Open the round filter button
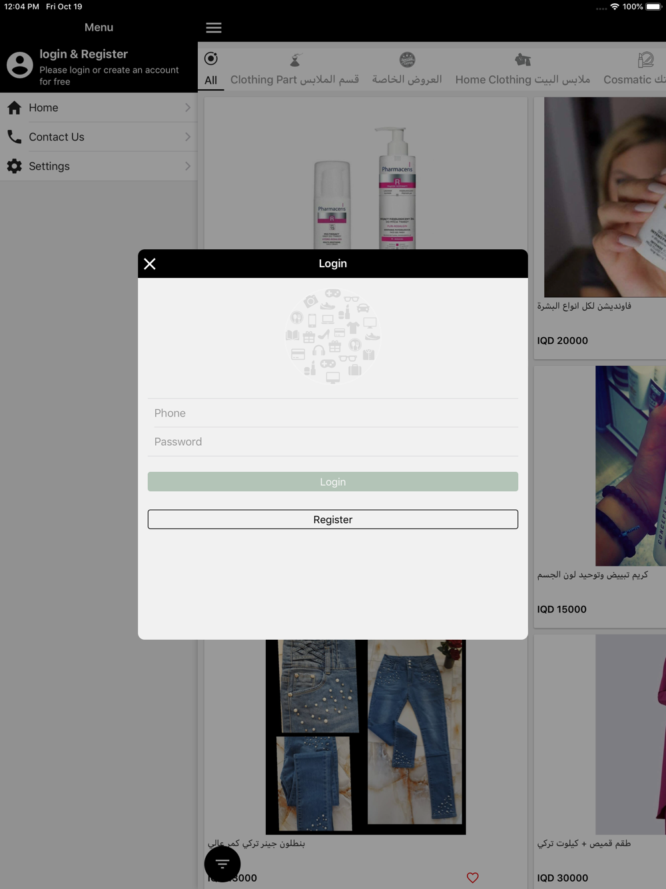 pos(222,864)
